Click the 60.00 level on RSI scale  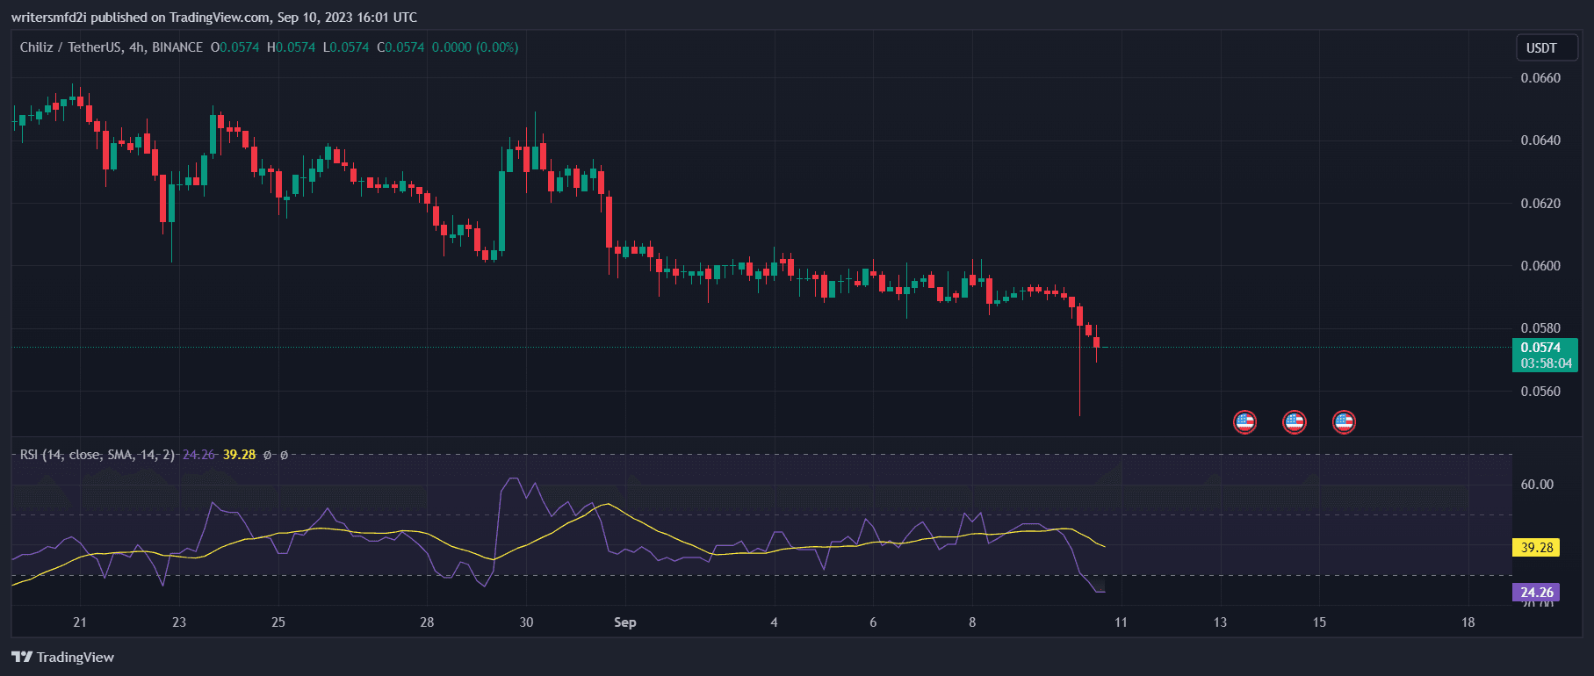[x=1536, y=485]
